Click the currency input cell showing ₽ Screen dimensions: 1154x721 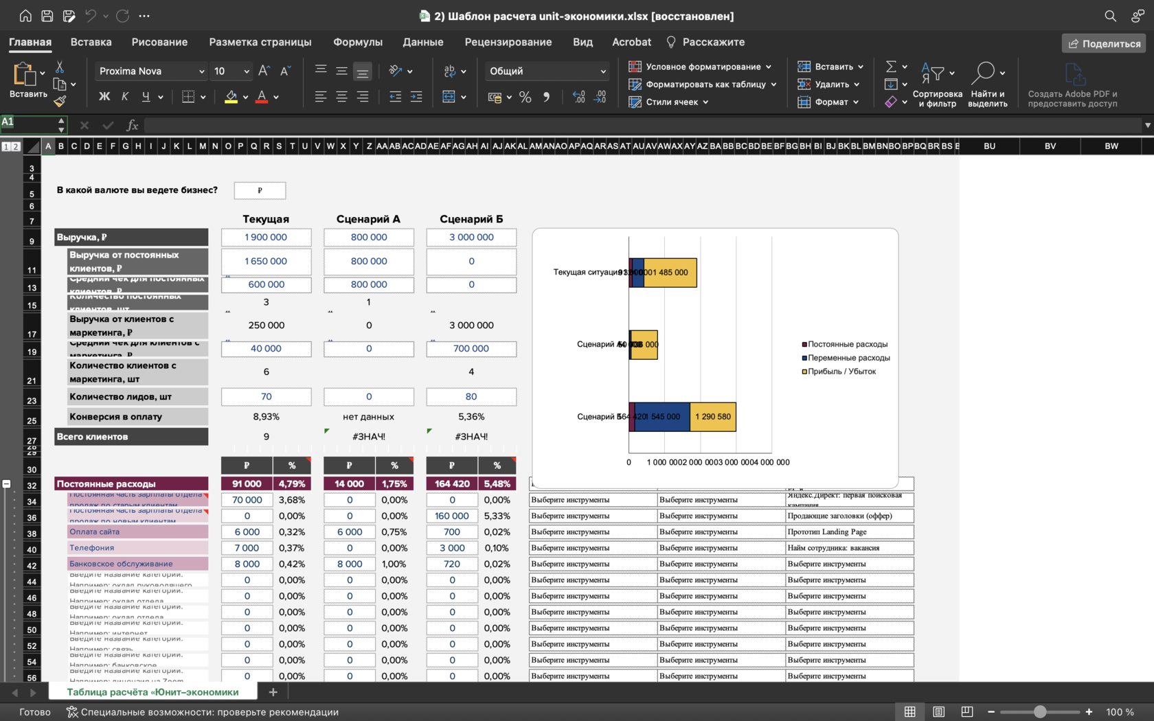point(260,190)
